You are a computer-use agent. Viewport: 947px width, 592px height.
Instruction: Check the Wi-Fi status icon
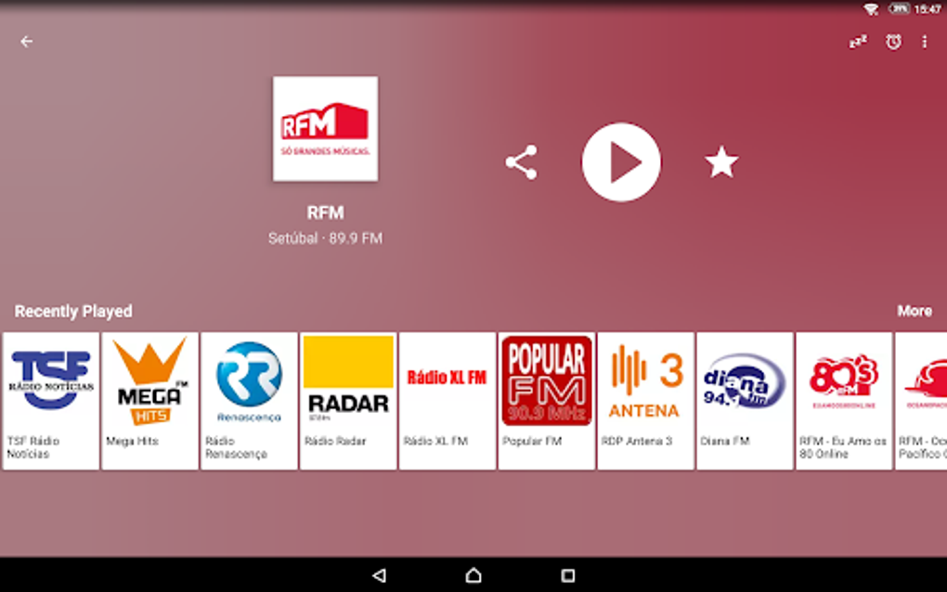pyautogui.click(x=871, y=9)
